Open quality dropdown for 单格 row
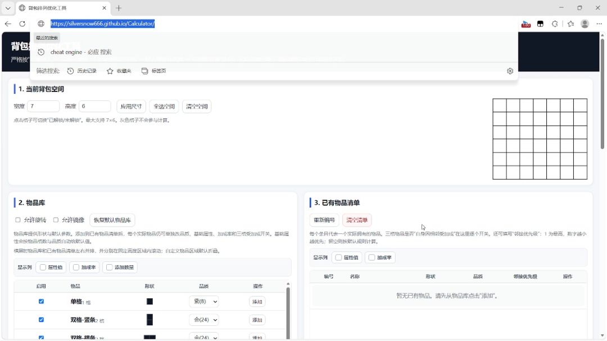 coord(204,302)
